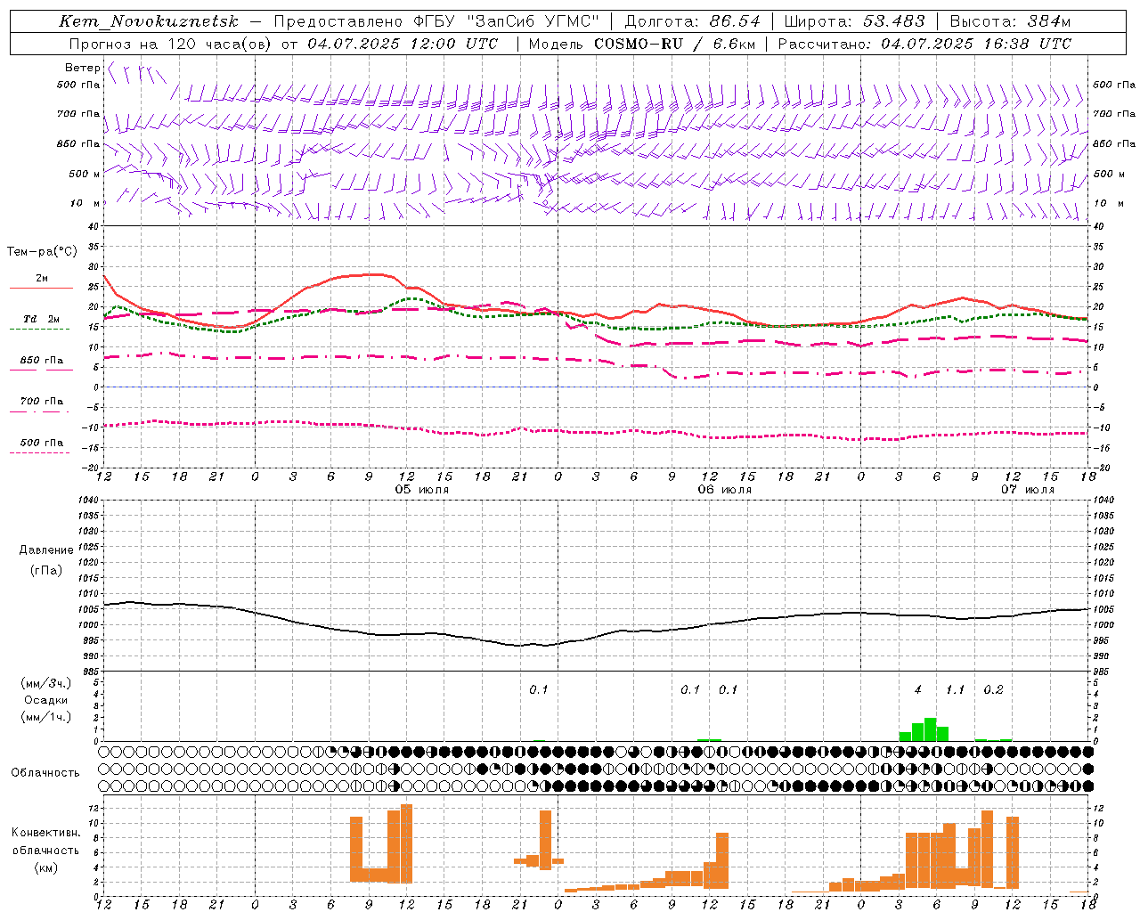Click the '07 июля' date label
Screen dimensions: 1140x912
point(1027,490)
